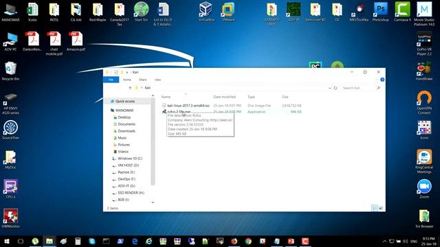This screenshot has width=440, height=247.
Task: Select the HandBrake desktop icon
Action: click(x=424, y=71)
